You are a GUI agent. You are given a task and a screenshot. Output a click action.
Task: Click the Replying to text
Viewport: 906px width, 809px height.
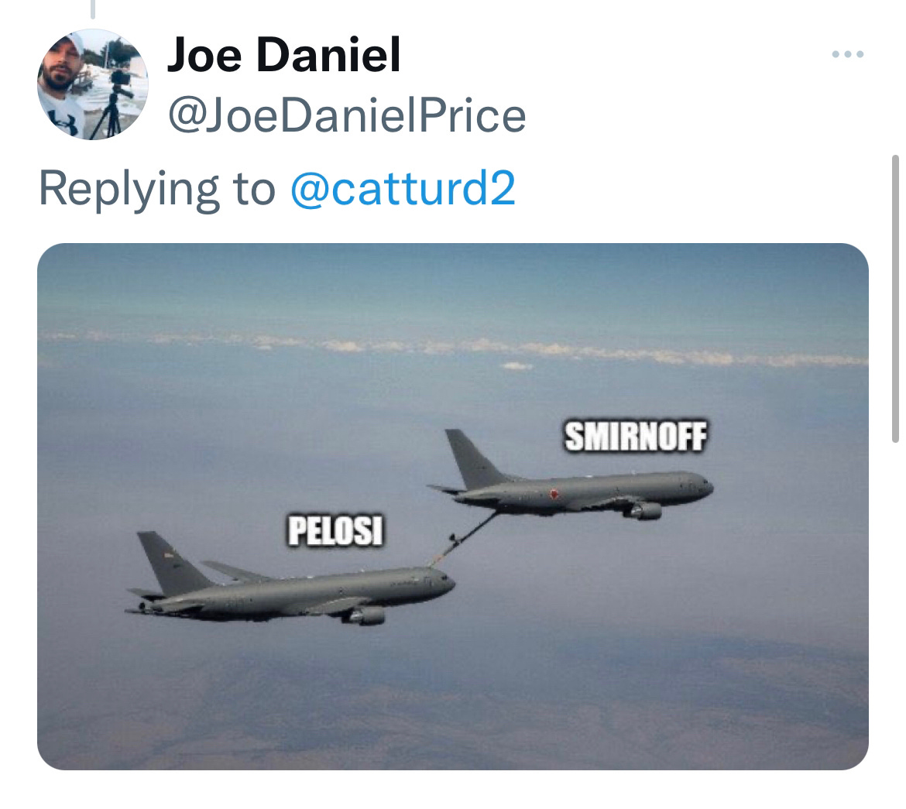(157, 190)
